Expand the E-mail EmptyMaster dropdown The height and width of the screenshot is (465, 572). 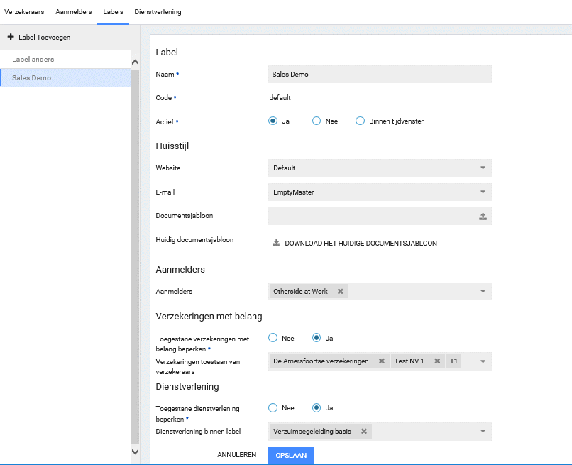pyautogui.click(x=483, y=192)
